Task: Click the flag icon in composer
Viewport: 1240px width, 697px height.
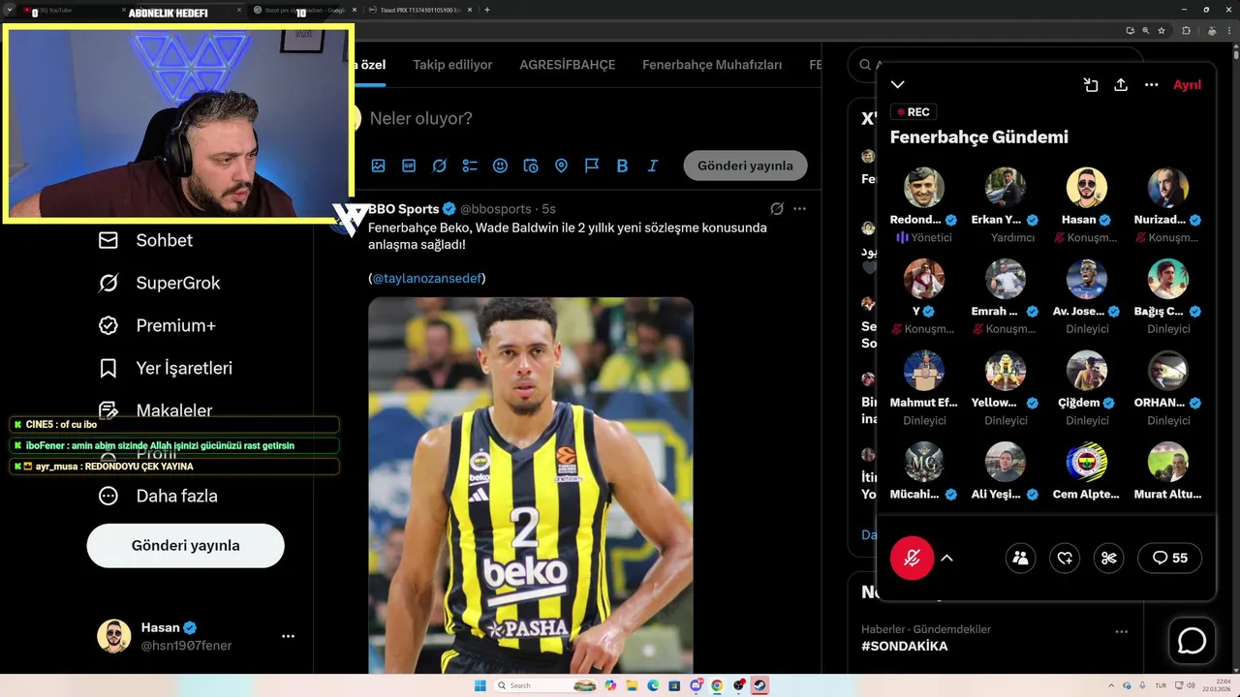Action: (592, 166)
